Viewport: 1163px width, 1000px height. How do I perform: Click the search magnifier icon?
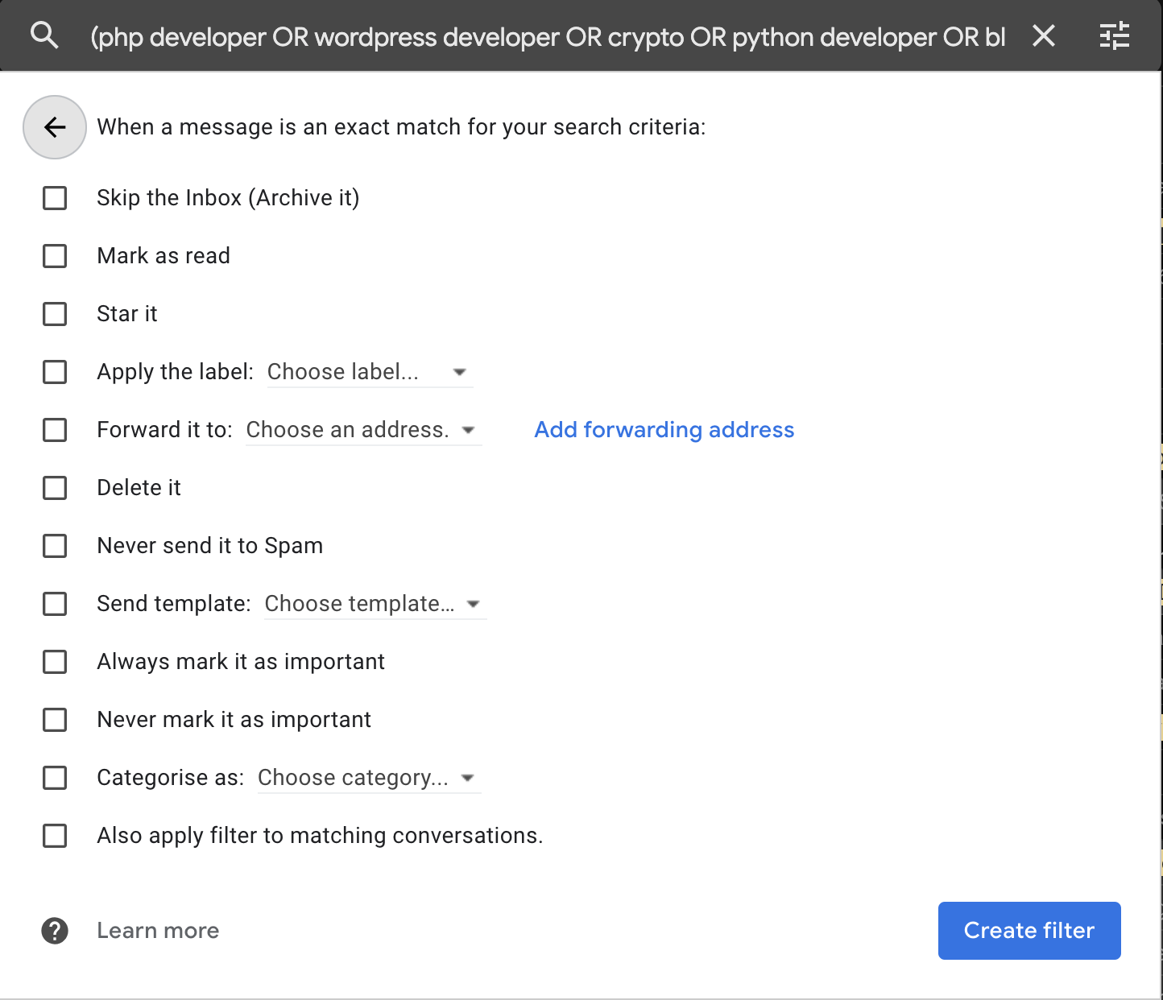point(44,35)
